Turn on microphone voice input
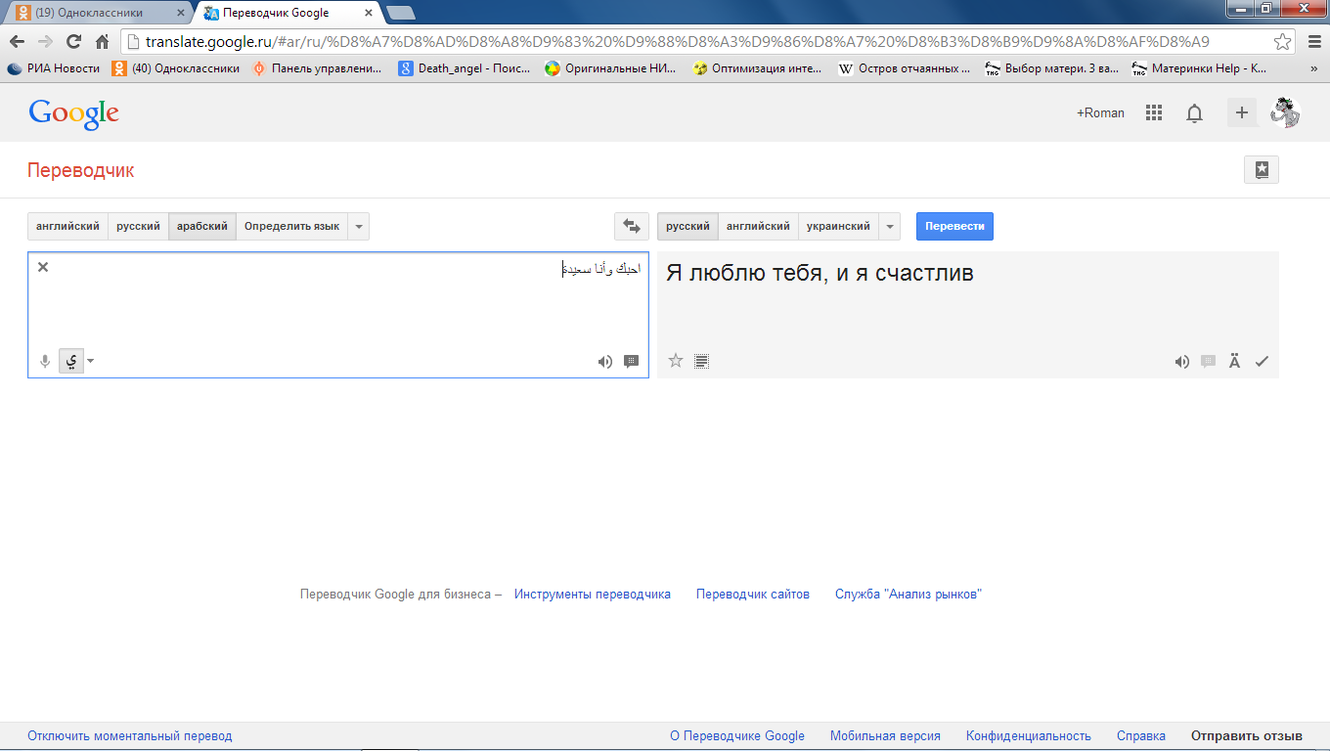The width and height of the screenshot is (1330, 751). pyautogui.click(x=44, y=361)
